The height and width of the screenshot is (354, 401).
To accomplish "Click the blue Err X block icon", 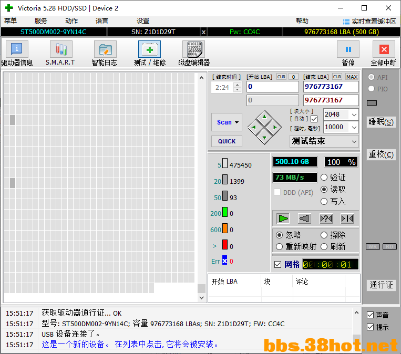I will tap(224, 261).
